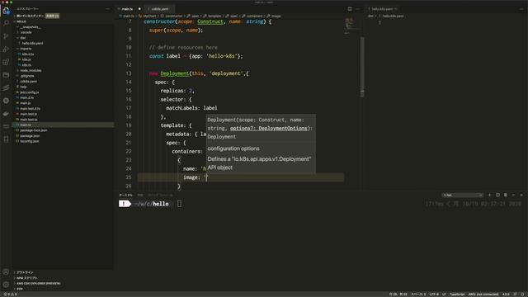This screenshot has width=528, height=297.
Task: Create a new terminal with plus icon
Action: coord(489,195)
